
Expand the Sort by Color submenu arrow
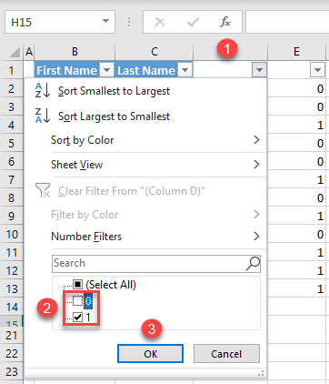256,140
